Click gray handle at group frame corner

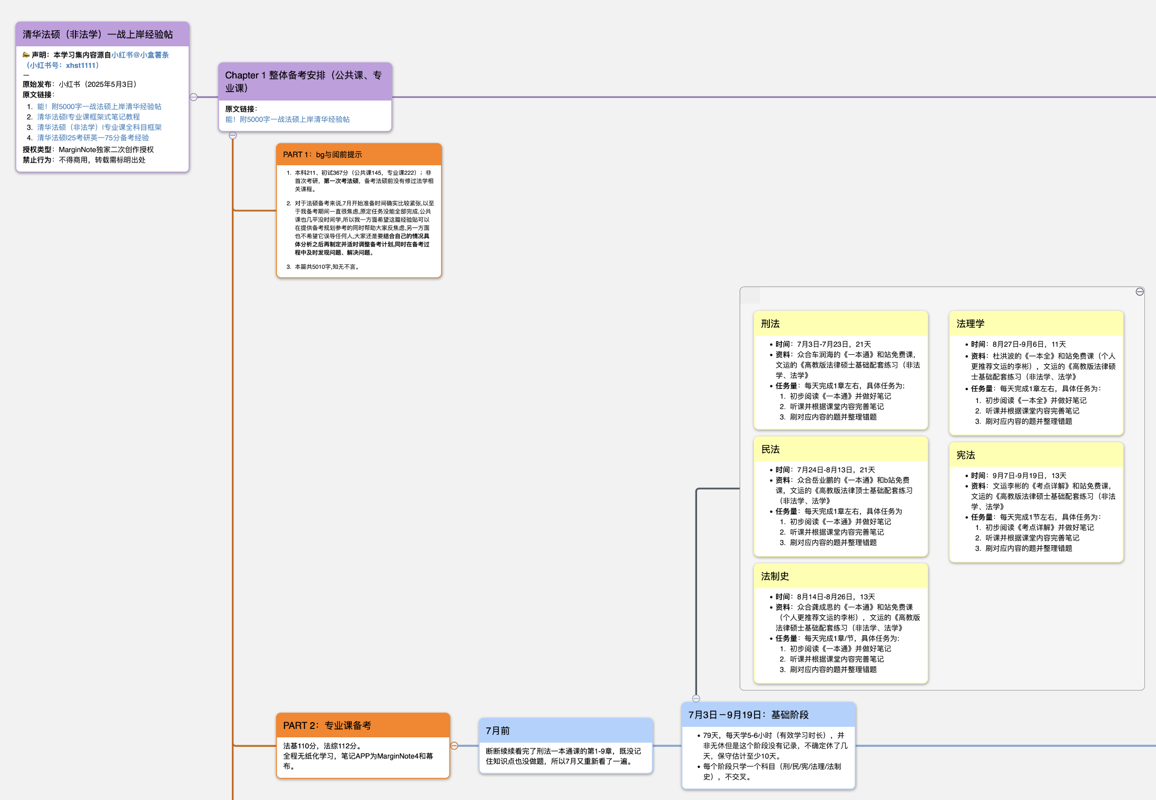coord(751,296)
